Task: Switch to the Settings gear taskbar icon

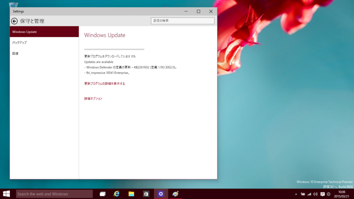Action: point(161,194)
